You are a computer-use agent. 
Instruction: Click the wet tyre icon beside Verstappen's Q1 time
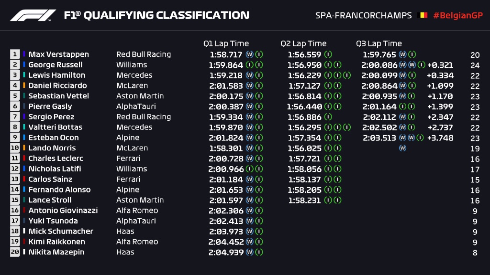point(249,54)
